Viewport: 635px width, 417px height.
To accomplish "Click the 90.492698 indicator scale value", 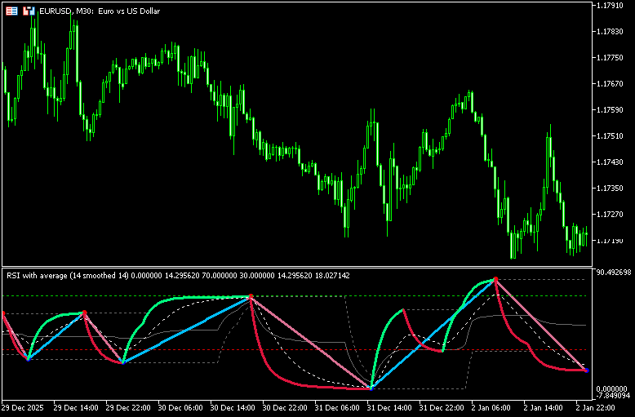I will (615, 273).
